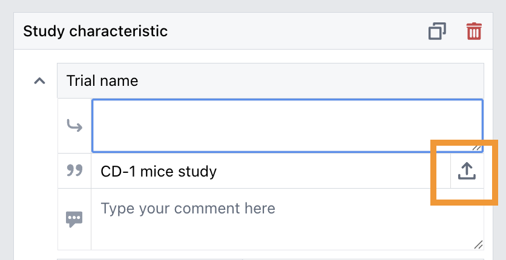
Task: Click the lower empty area of the comment box
Action: 287,237
